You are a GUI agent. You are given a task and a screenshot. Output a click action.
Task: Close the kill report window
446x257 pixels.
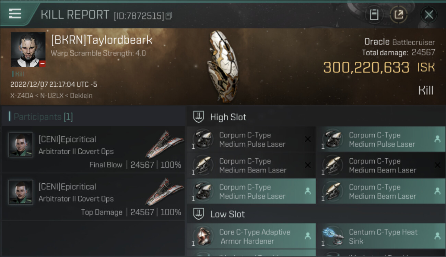coord(429,14)
